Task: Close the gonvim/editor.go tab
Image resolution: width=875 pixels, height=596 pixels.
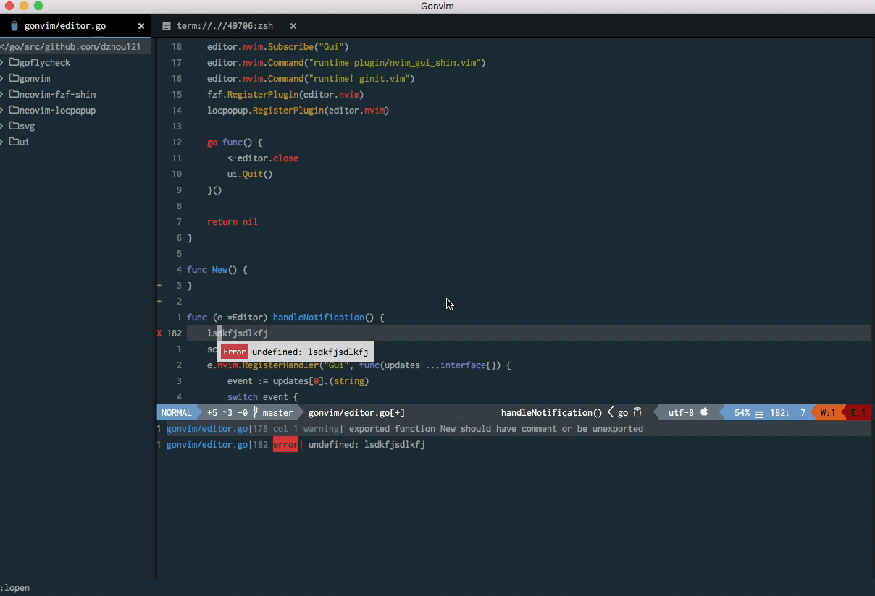Action: pos(141,26)
